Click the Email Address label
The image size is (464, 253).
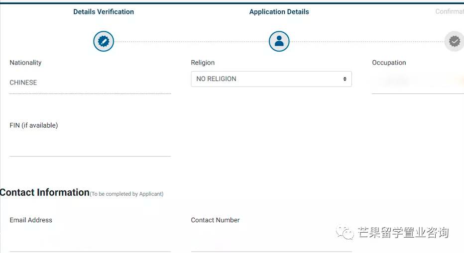click(x=31, y=220)
